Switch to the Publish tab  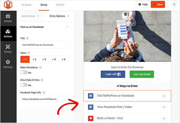tap(60, 5)
